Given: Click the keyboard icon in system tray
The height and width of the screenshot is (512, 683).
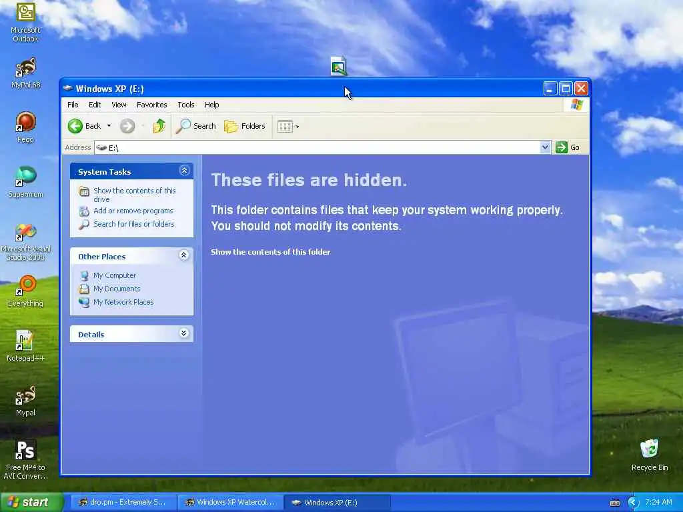Looking at the screenshot, I should 615,503.
